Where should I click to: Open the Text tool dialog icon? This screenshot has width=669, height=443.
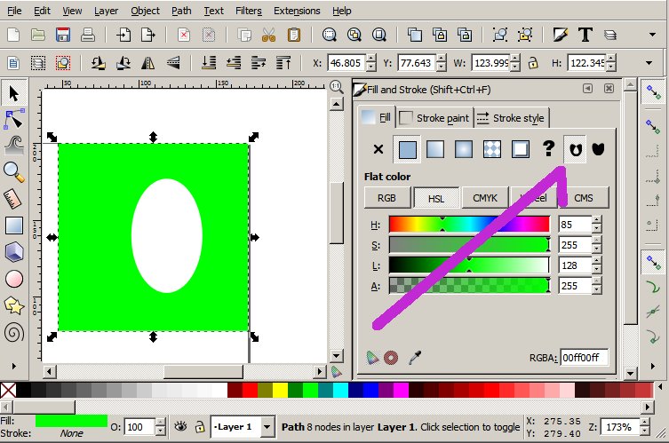585,36
